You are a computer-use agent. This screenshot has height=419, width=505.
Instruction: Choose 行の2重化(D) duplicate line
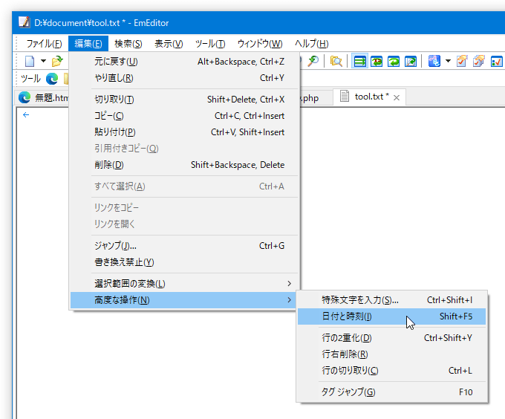[391, 338]
